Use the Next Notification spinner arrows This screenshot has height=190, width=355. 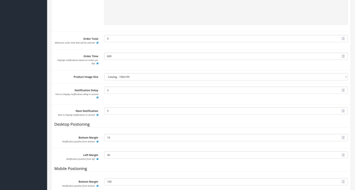[343, 111]
